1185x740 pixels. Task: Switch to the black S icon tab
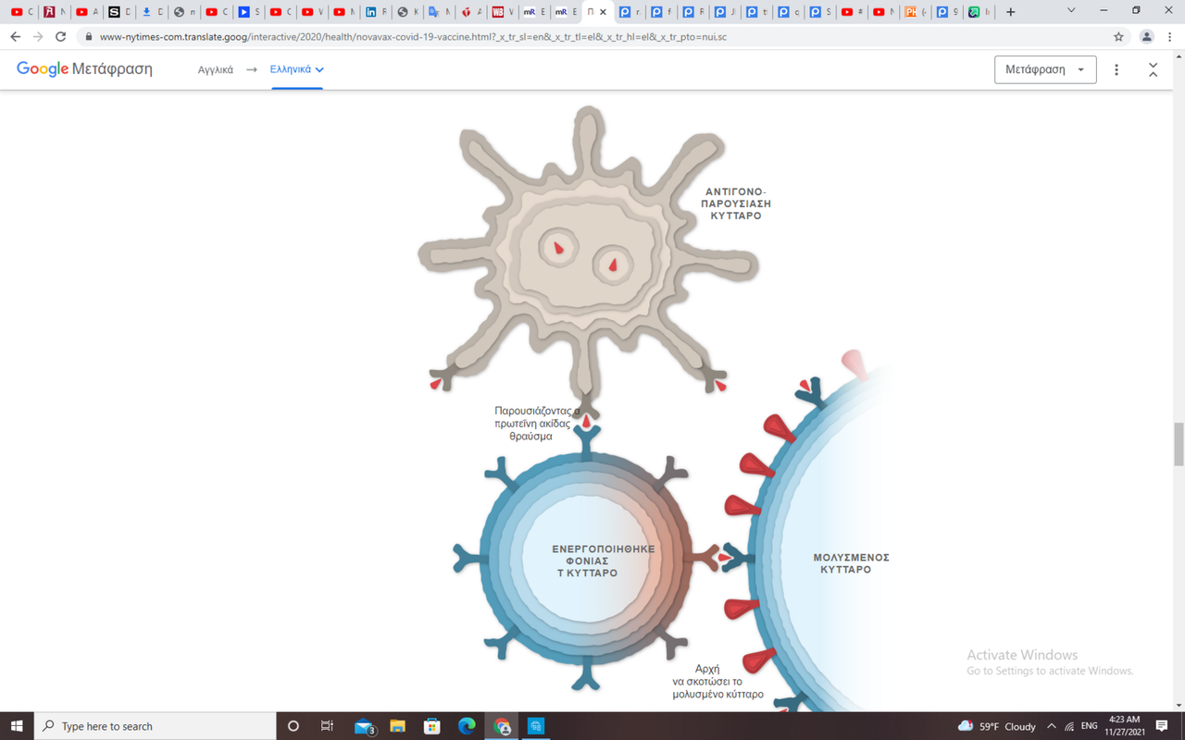[119, 12]
